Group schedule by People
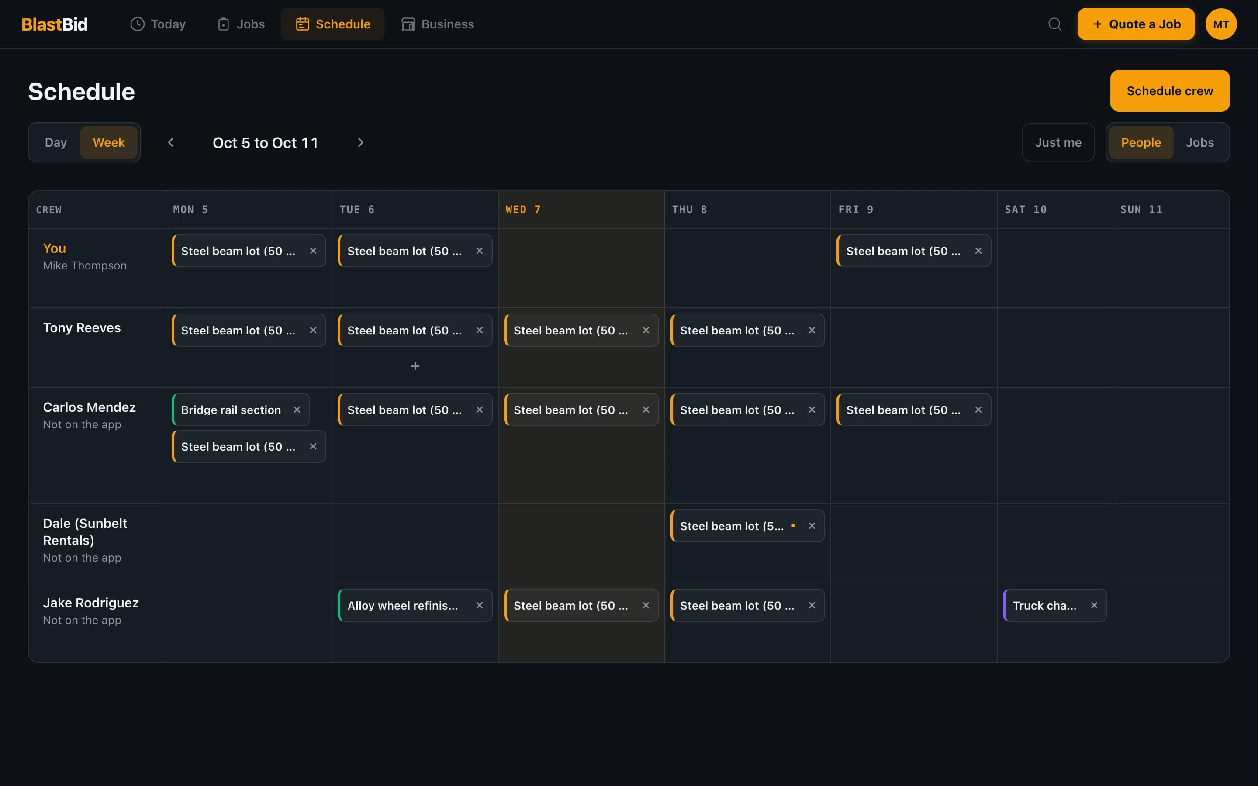 (1140, 142)
